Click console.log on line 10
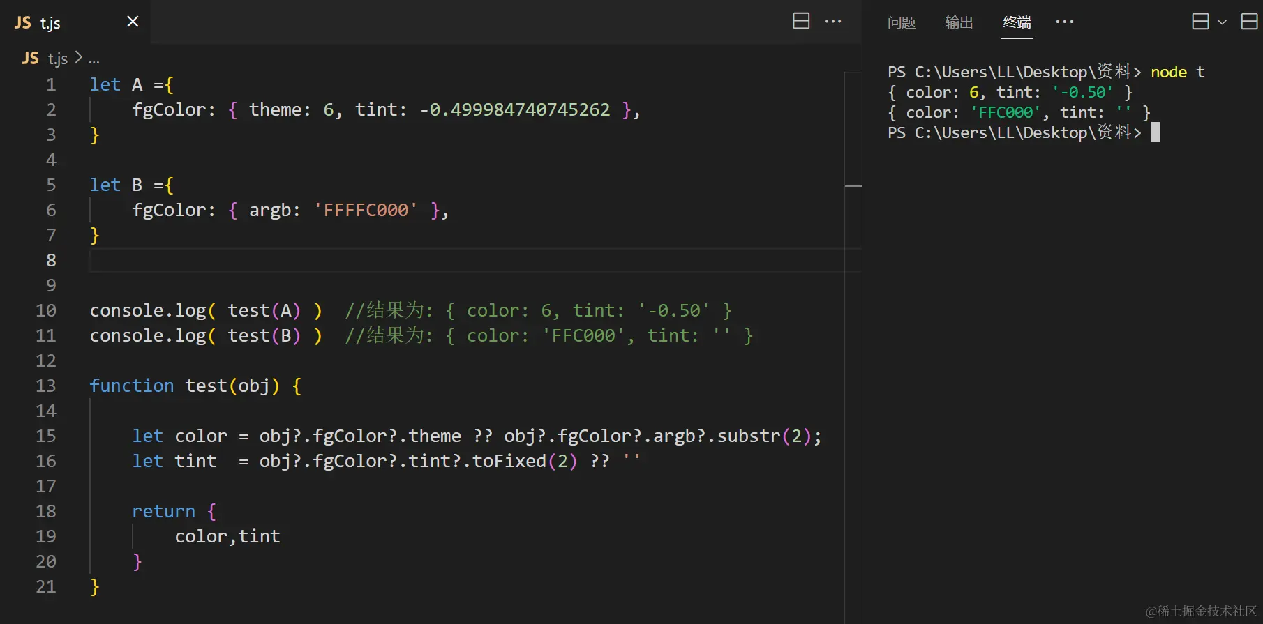This screenshot has height=624, width=1263. point(148,310)
